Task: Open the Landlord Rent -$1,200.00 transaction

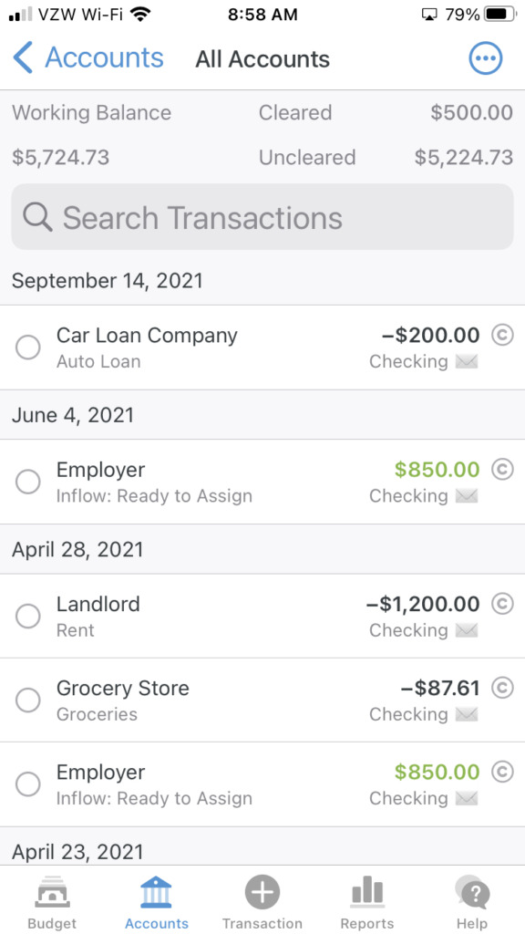Action: click(x=262, y=616)
